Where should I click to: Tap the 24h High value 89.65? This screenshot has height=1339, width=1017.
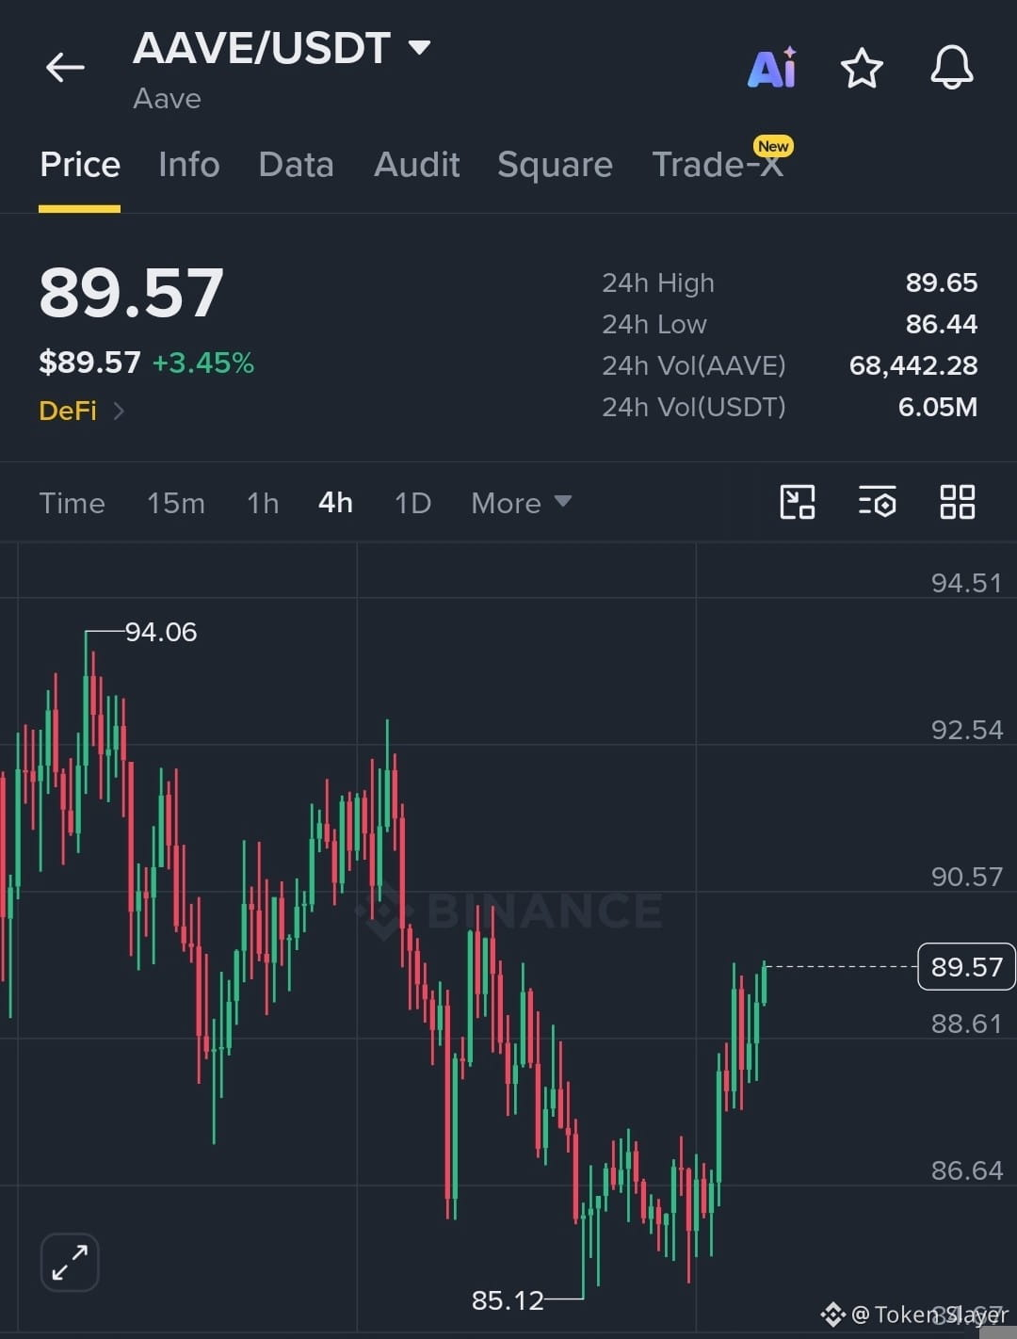coord(942,282)
